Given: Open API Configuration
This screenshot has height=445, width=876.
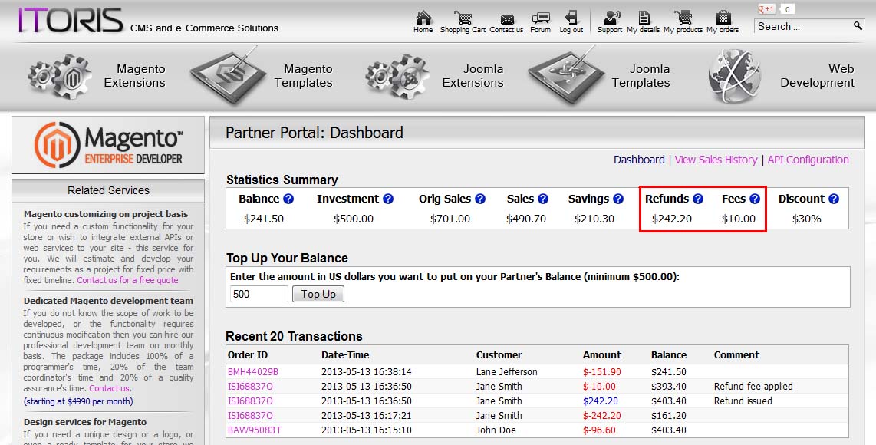Looking at the screenshot, I should point(808,160).
